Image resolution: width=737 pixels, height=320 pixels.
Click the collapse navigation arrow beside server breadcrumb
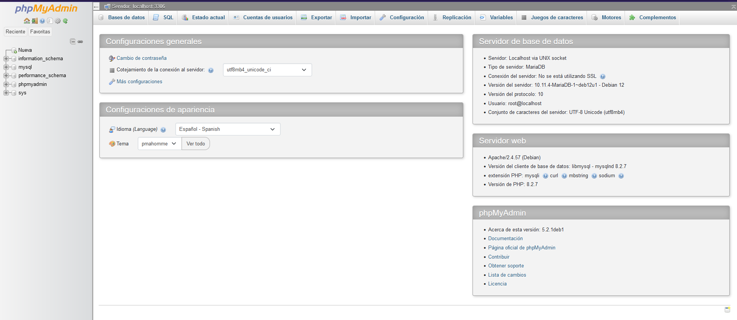point(96,7)
